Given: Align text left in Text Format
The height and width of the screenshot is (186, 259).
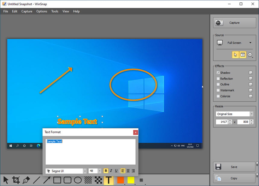Looking at the screenshot, I should pos(123,171).
